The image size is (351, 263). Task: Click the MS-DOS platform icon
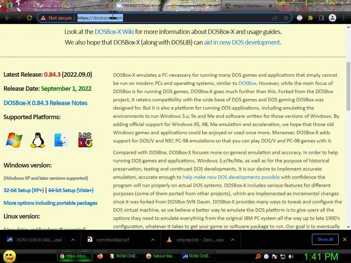pyautogui.click(x=85, y=140)
